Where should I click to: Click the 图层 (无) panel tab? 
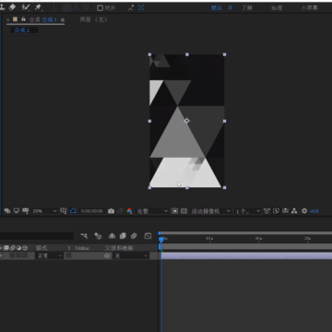point(93,19)
